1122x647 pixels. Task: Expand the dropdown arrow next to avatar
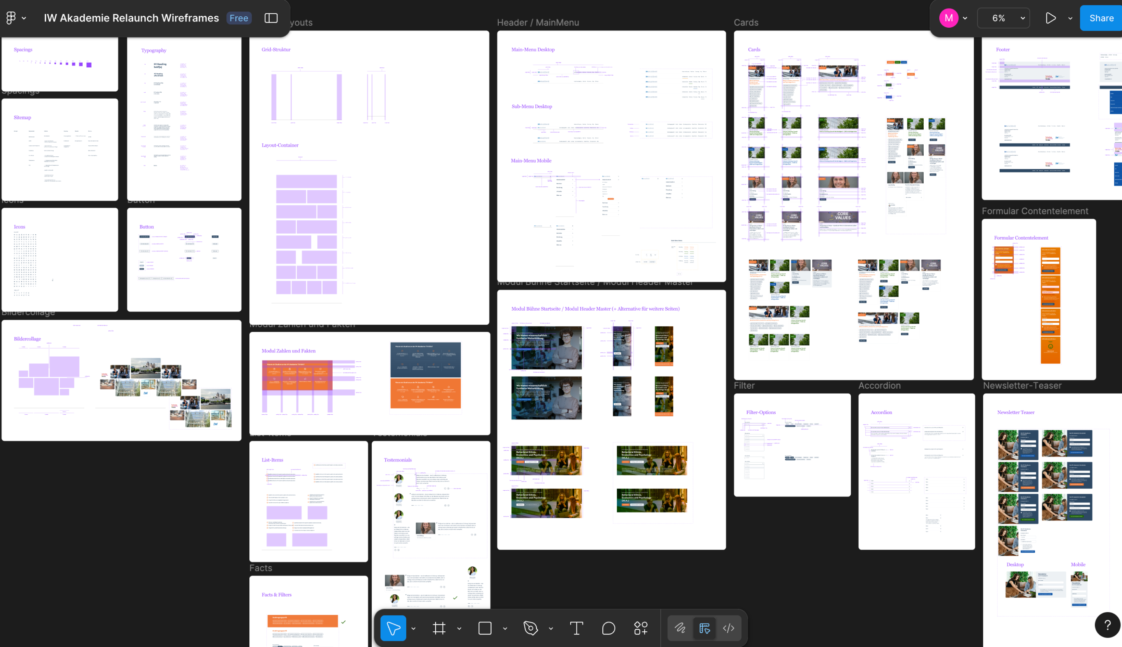965,18
